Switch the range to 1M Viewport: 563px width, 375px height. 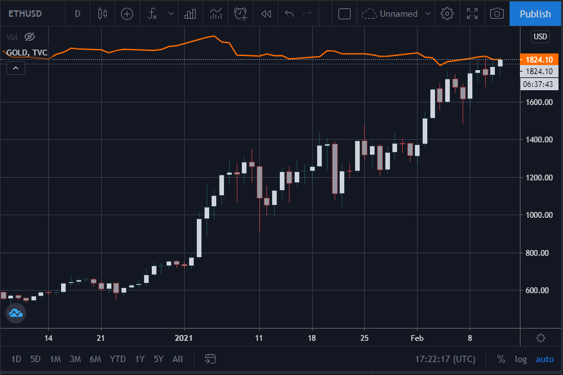pos(55,359)
